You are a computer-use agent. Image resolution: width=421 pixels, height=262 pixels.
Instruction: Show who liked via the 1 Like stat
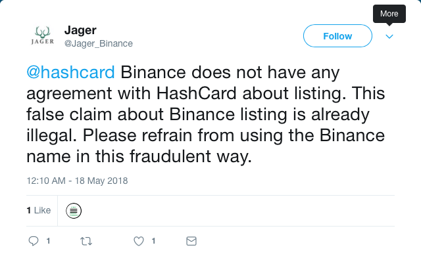point(39,210)
